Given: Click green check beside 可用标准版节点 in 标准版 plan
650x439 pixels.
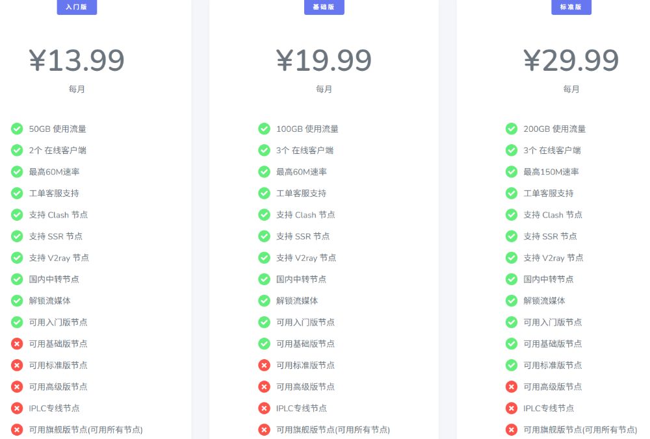Looking at the screenshot, I should coord(512,365).
